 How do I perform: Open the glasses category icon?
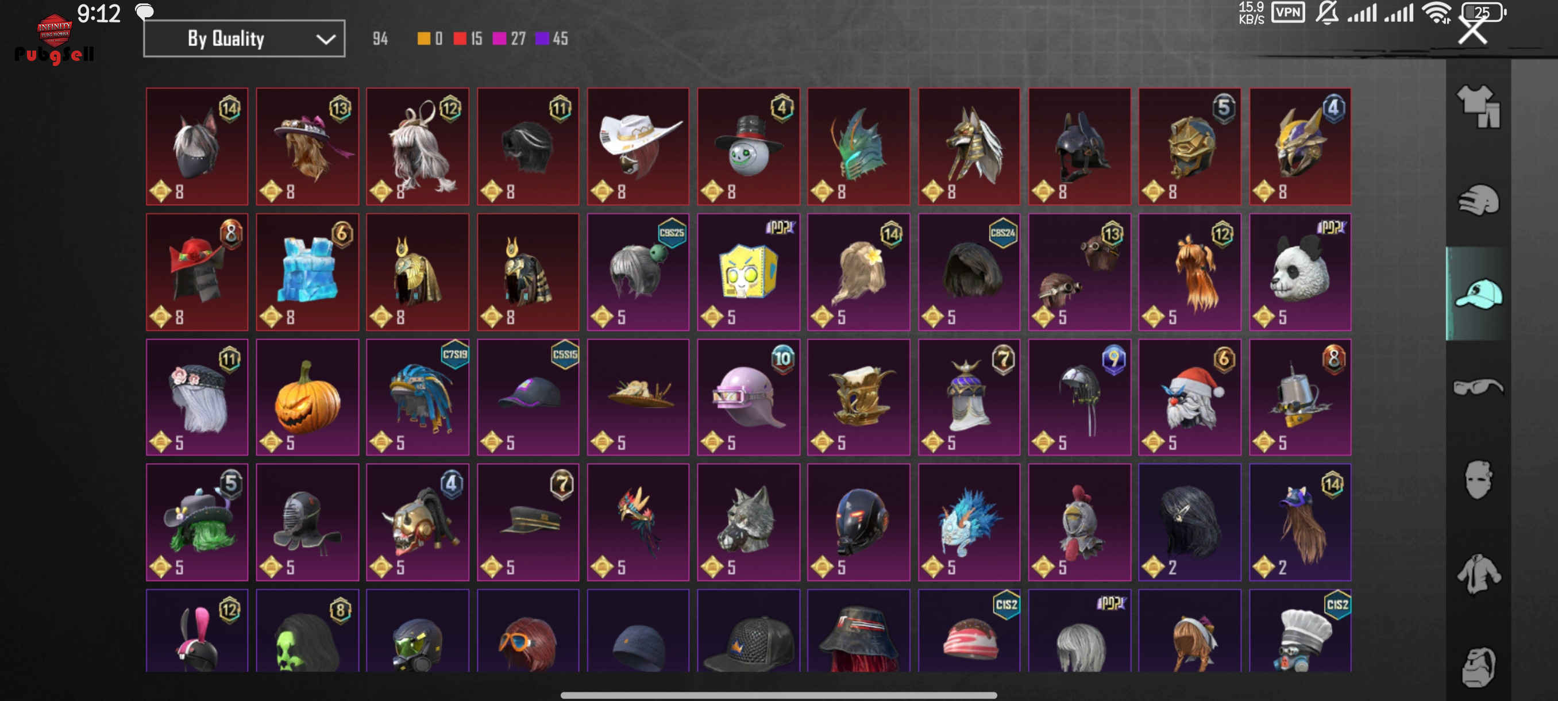point(1478,387)
